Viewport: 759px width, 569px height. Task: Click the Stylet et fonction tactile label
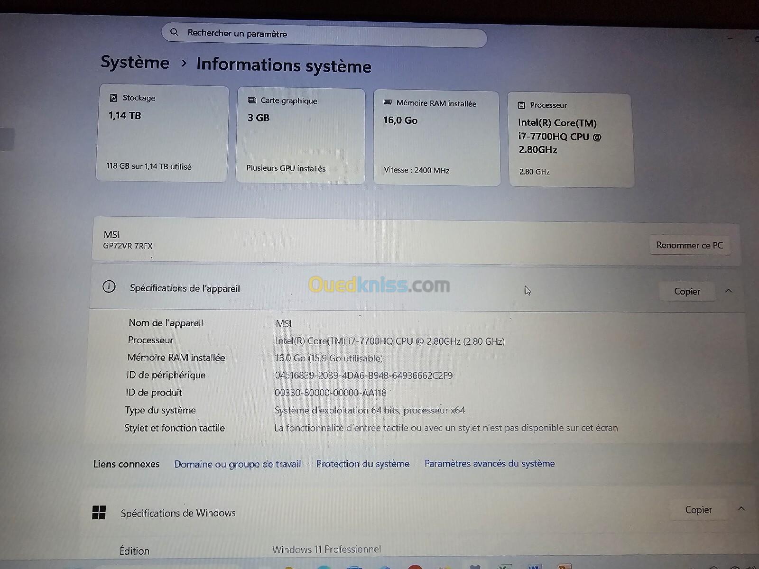pos(175,428)
